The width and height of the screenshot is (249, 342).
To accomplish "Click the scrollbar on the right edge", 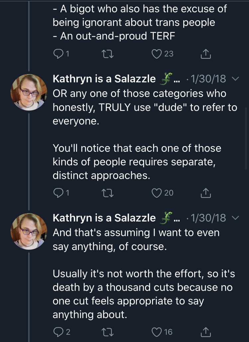I will pyautogui.click(x=246, y=138).
